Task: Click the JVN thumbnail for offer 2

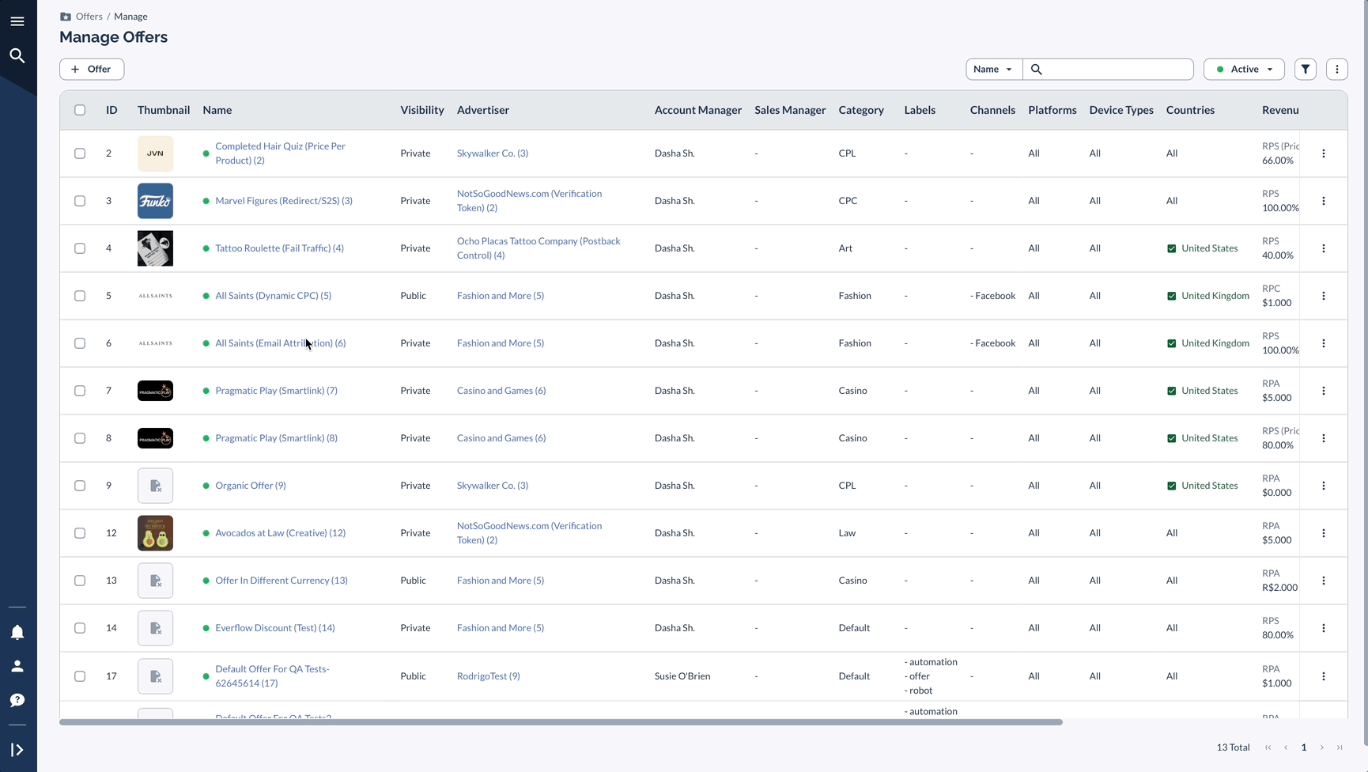Action: 155,153
